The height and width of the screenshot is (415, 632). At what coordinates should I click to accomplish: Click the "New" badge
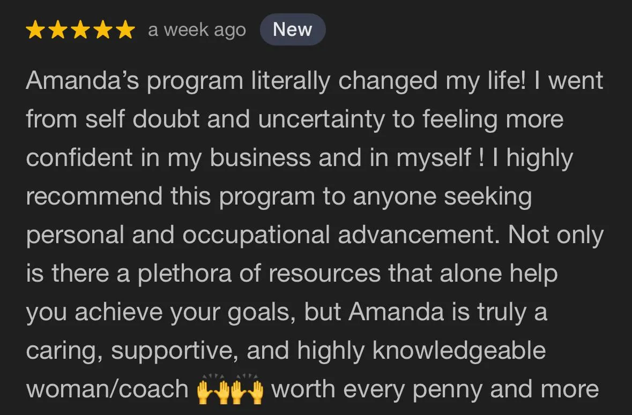pyautogui.click(x=292, y=29)
